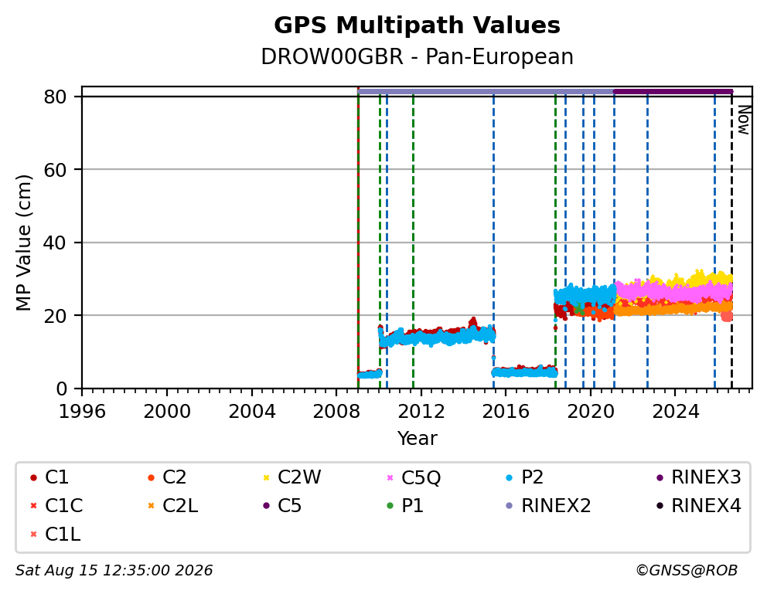Select the P2 blue legend marker

[510, 477]
